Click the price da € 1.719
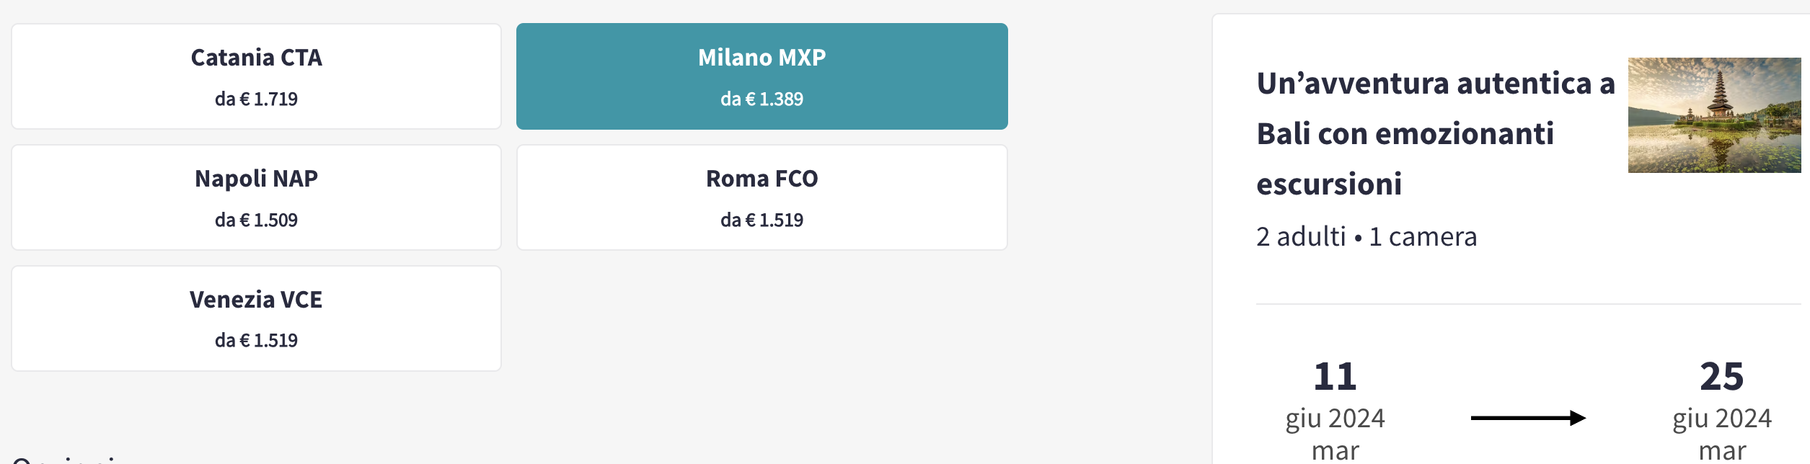This screenshot has width=1810, height=464. pos(256,99)
